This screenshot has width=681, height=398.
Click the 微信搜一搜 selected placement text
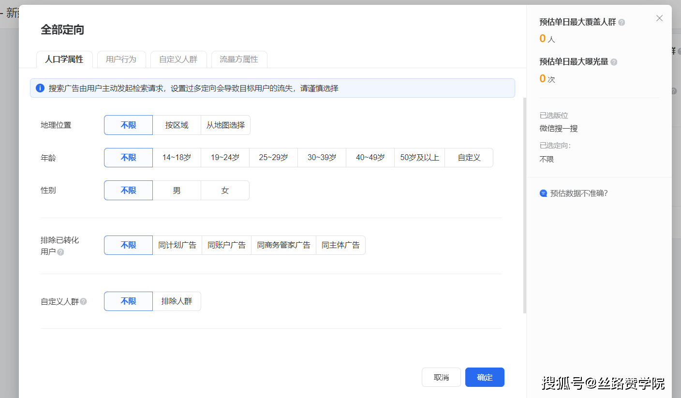pyautogui.click(x=559, y=129)
